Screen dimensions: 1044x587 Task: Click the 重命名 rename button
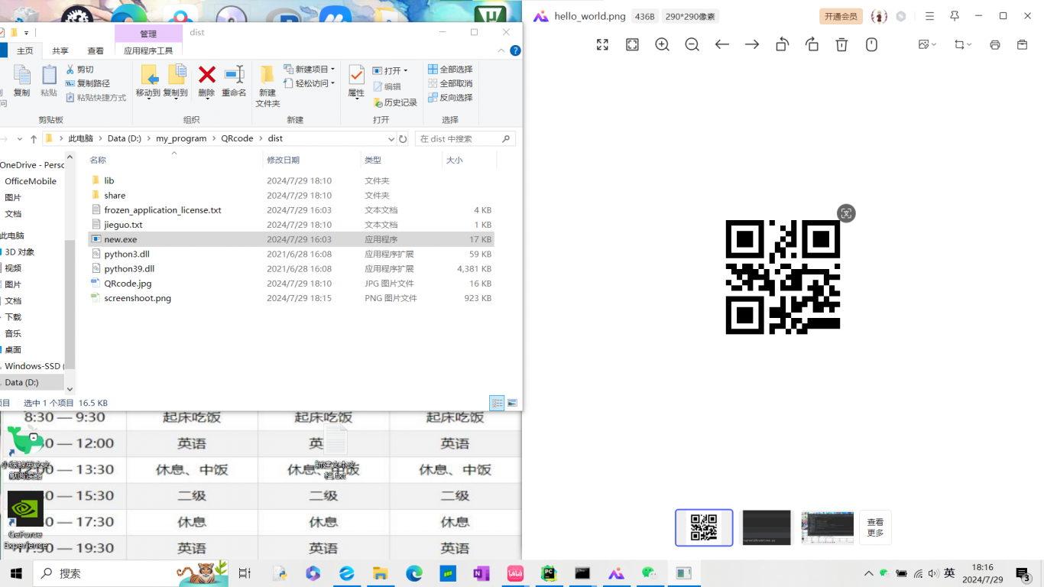click(234, 81)
